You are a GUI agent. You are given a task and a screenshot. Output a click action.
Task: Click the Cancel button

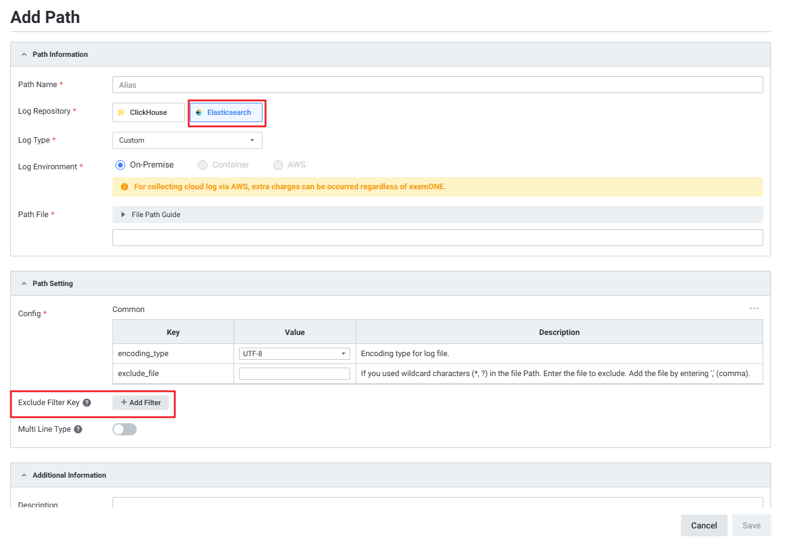click(703, 525)
